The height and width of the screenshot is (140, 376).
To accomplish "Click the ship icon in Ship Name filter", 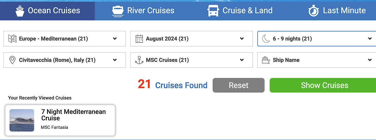I will tap(266, 60).
